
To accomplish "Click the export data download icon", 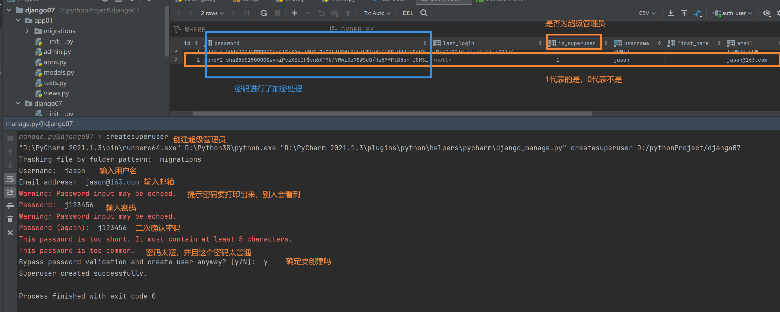I will tap(671, 13).
